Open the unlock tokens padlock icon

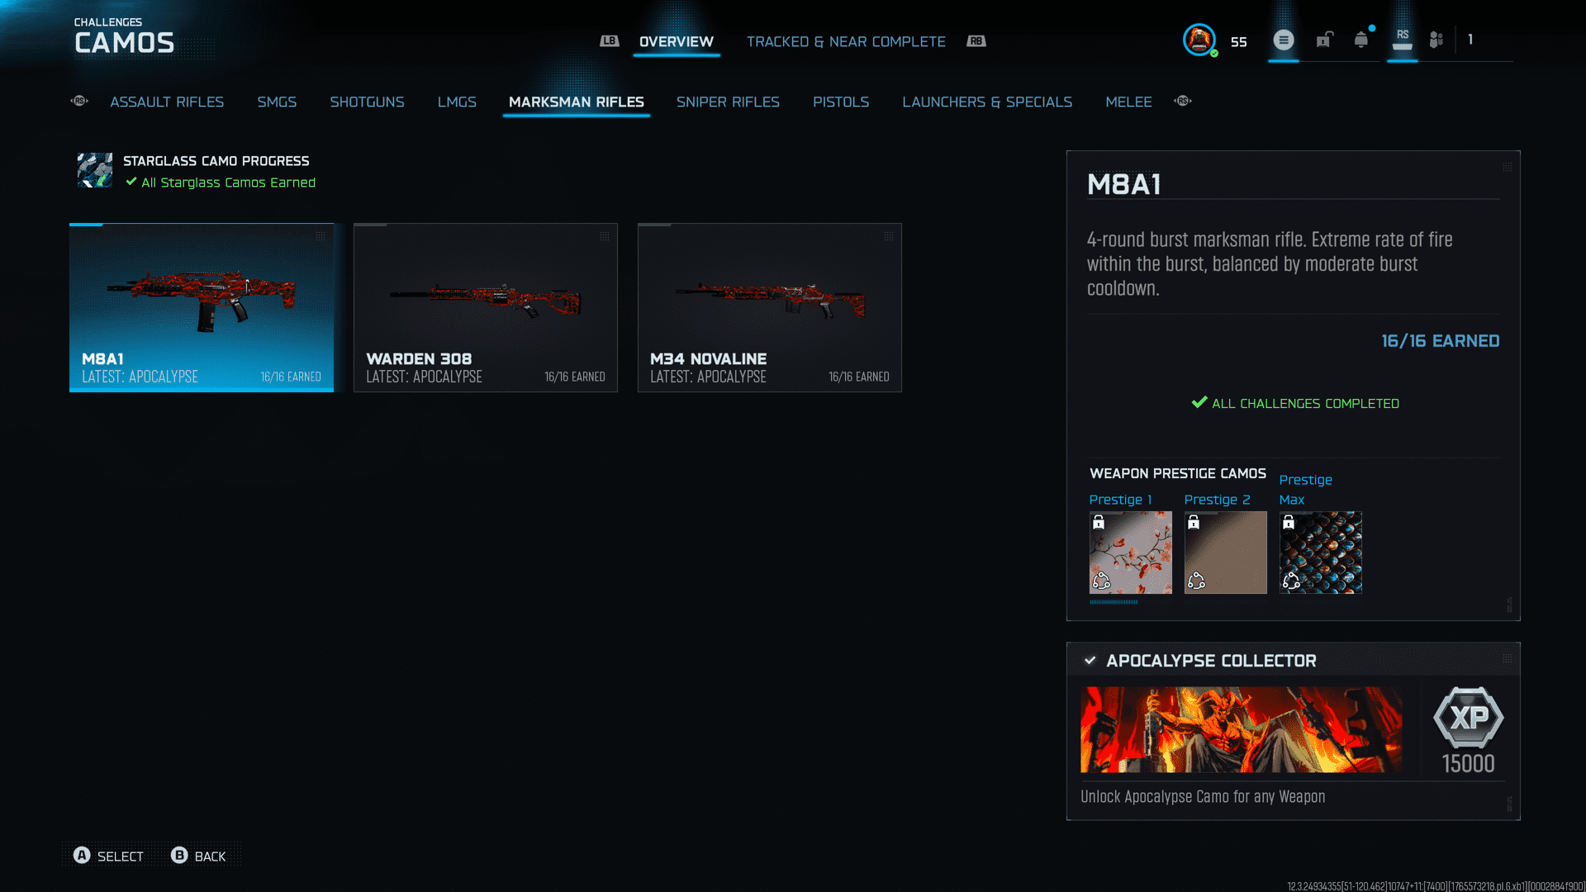coord(1324,40)
